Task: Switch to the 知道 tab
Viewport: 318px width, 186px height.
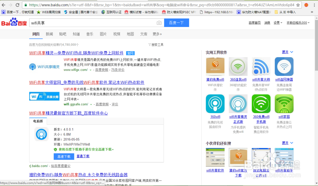Action: tap(76, 34)
